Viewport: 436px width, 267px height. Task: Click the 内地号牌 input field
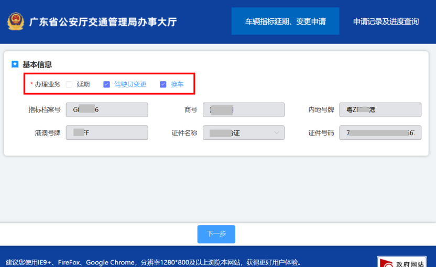(x=380, y=110)
